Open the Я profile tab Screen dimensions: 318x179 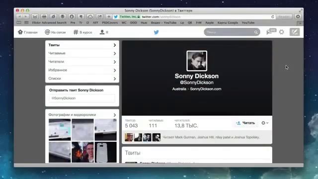coord(104,32)
